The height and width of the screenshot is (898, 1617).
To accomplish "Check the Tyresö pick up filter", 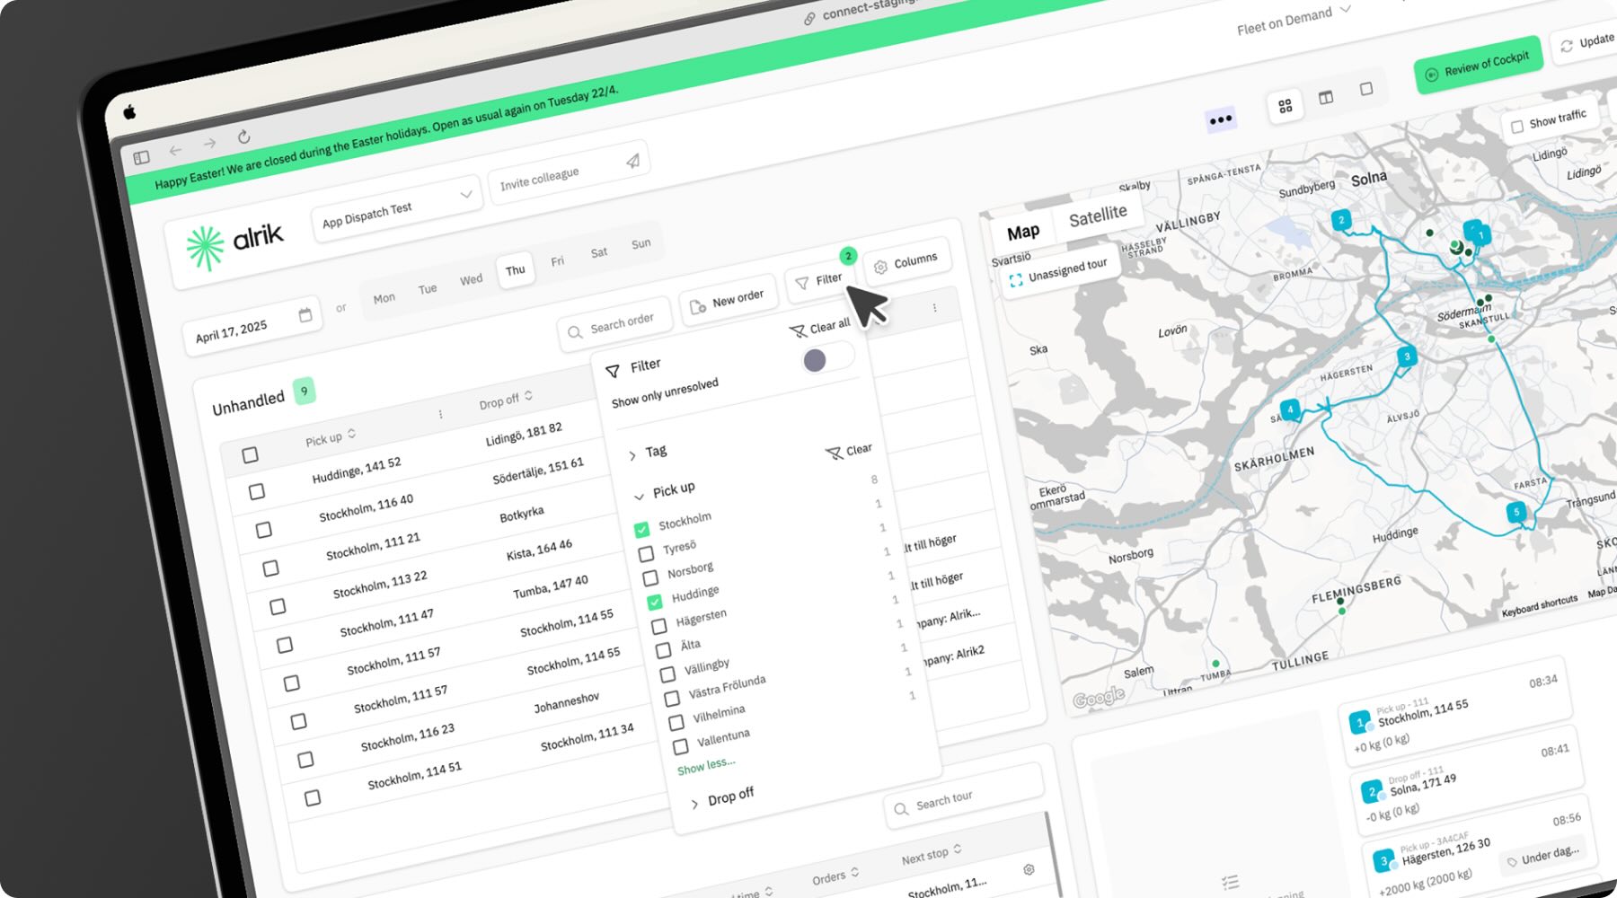I will click(645, 553).
